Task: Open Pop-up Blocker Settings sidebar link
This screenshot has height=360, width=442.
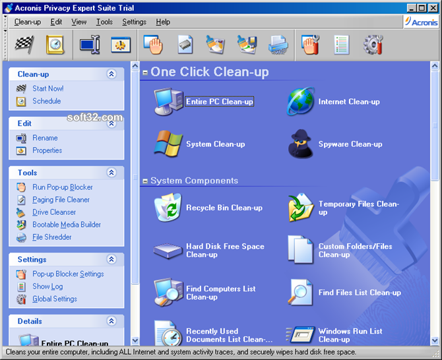Action: [68, 274]
